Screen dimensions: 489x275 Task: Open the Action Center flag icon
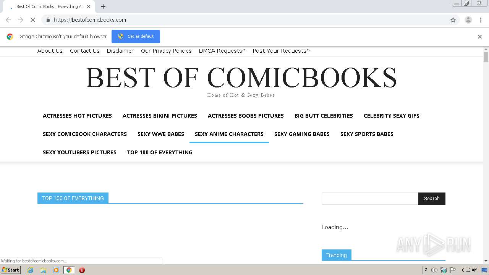point(452,270)
